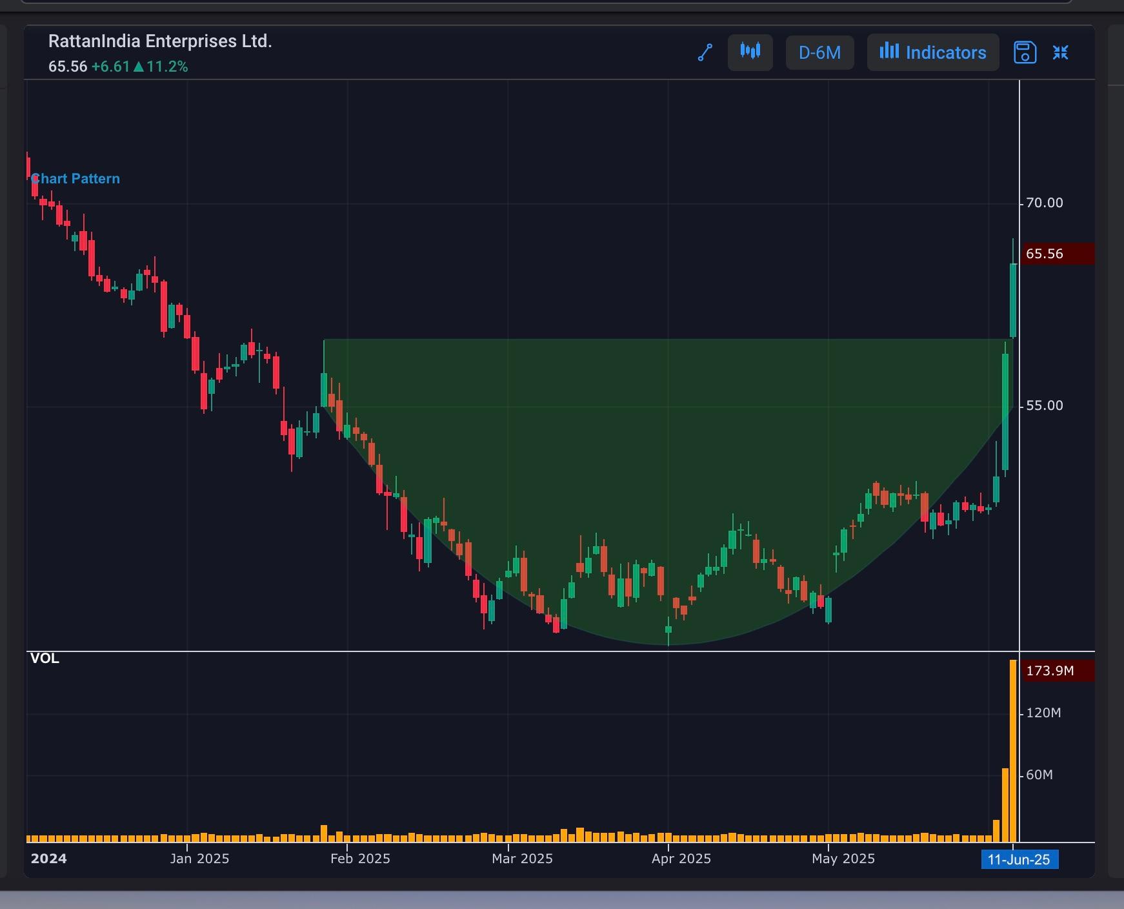Click the 70.00 price axis label
The width and height of the screenshot is (1124, 909).
click(x=1045, y=203)
